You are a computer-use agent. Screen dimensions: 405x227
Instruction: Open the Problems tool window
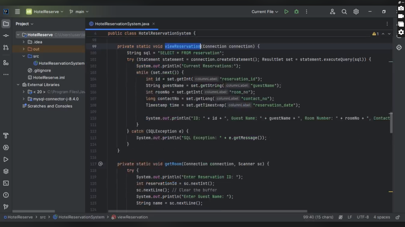pyautogui.click(x=6, y=195)
